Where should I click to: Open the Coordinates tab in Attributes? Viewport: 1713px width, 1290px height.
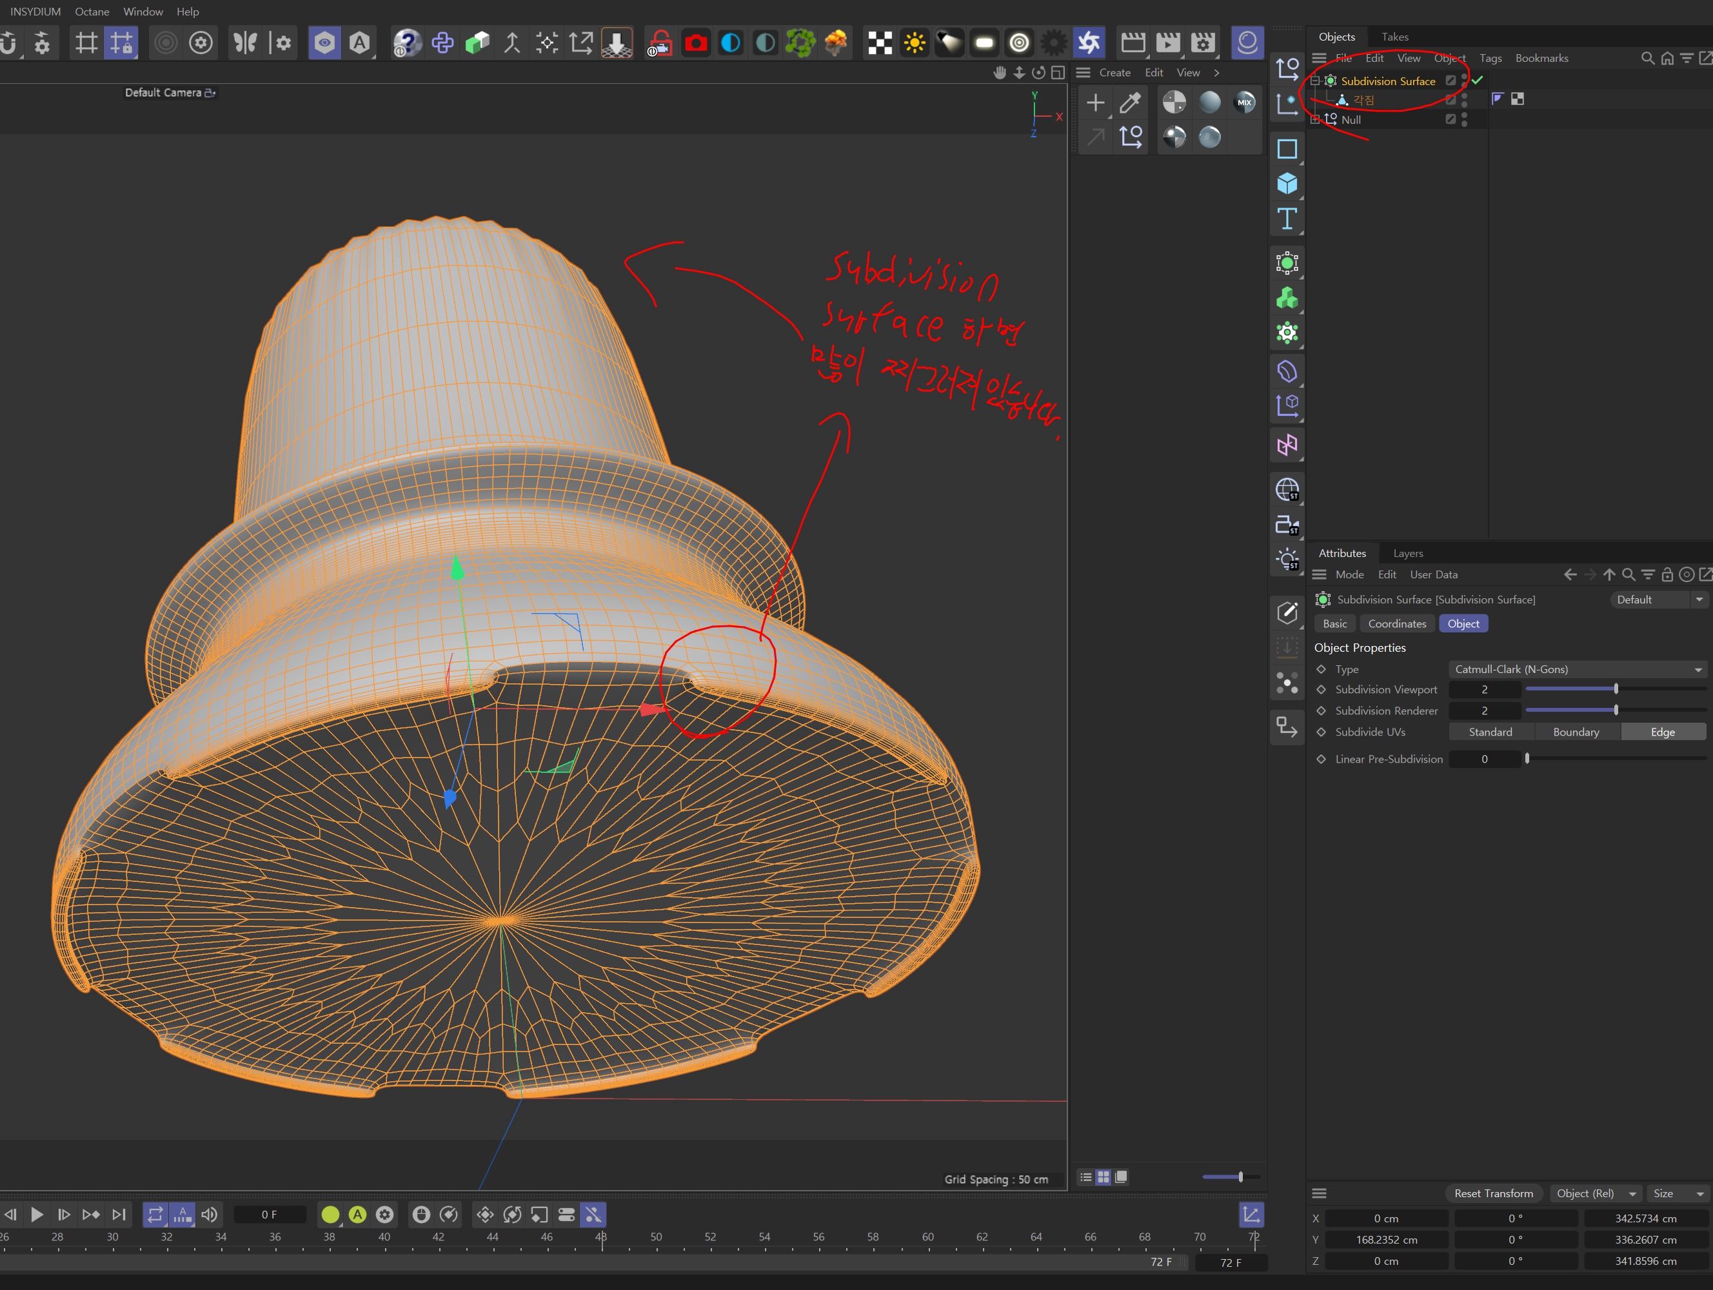pyautogui.click(x=1396, y=623)
